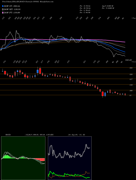Click the MACD indicator heading
This screenshot has height=180, width=136.
(8, 135)
